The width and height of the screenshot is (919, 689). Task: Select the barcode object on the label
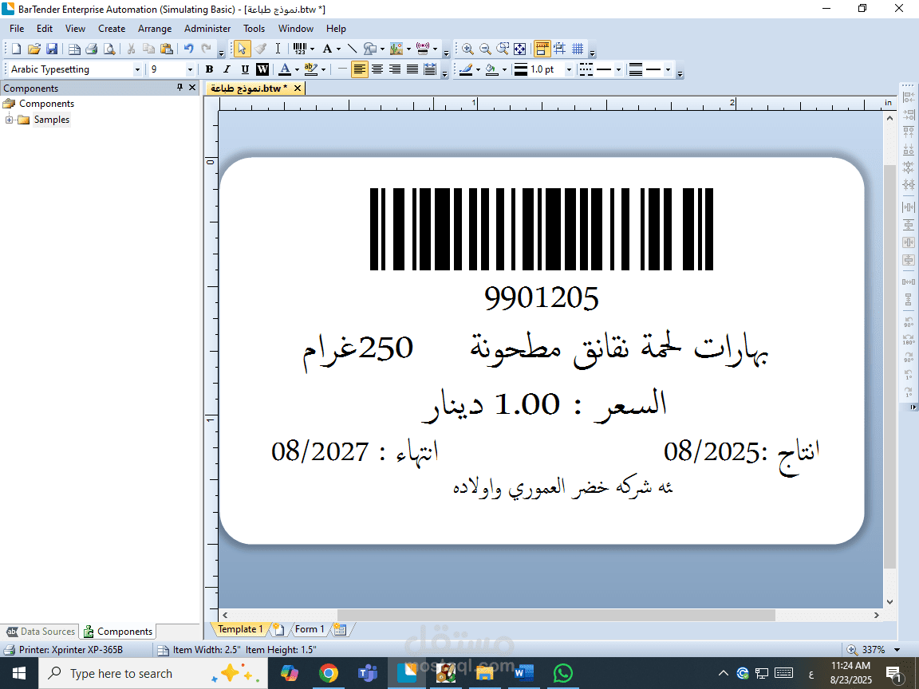tap(541, 229)
